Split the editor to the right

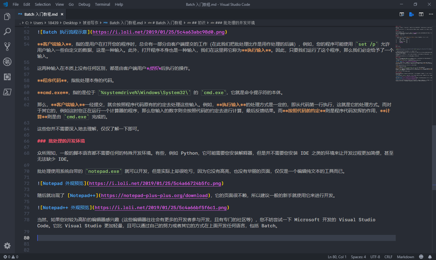[x=421, y=14]
